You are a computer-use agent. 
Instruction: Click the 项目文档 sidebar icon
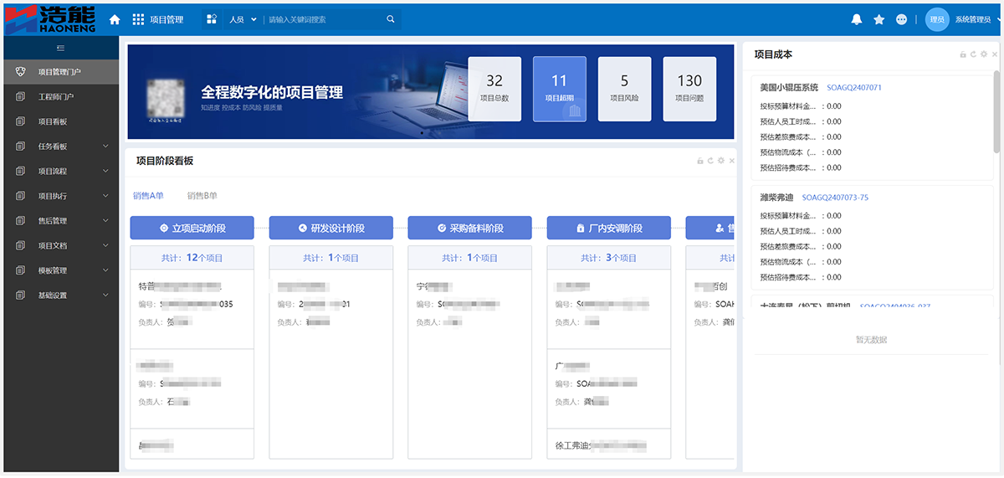click(21, 246)
